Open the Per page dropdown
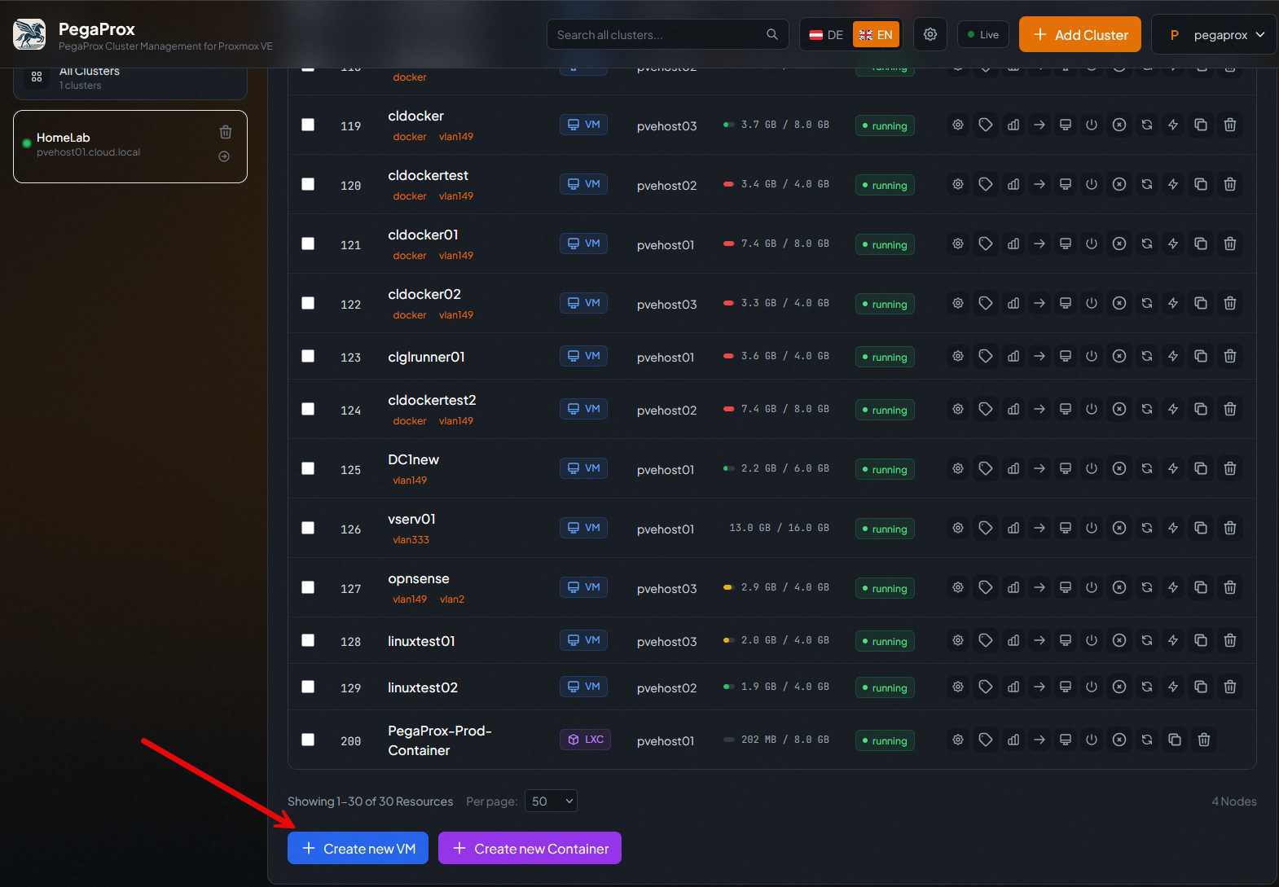The width and height of the screenshot is (1279, 887). pos(552,801)
